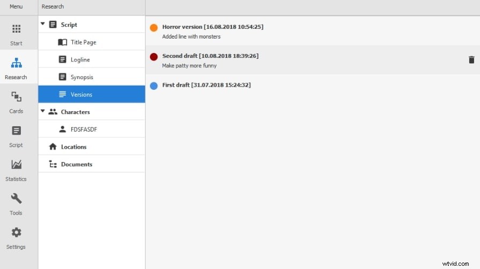Click the Locations house icon

click(52, 147)
